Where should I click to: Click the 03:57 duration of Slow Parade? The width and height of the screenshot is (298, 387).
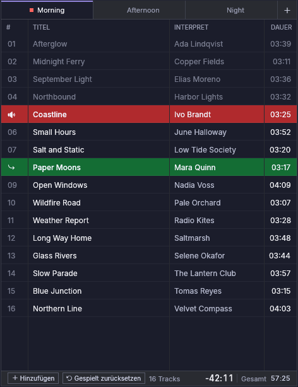[x=280, y=273]
